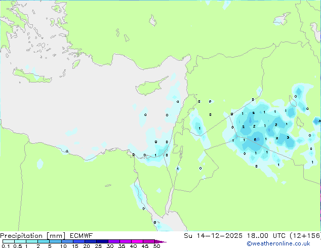This screenshot has height=248, width=321.
Task: Click the '45' legend scale label
Action: pyautogui.click(x=145, y=246)
